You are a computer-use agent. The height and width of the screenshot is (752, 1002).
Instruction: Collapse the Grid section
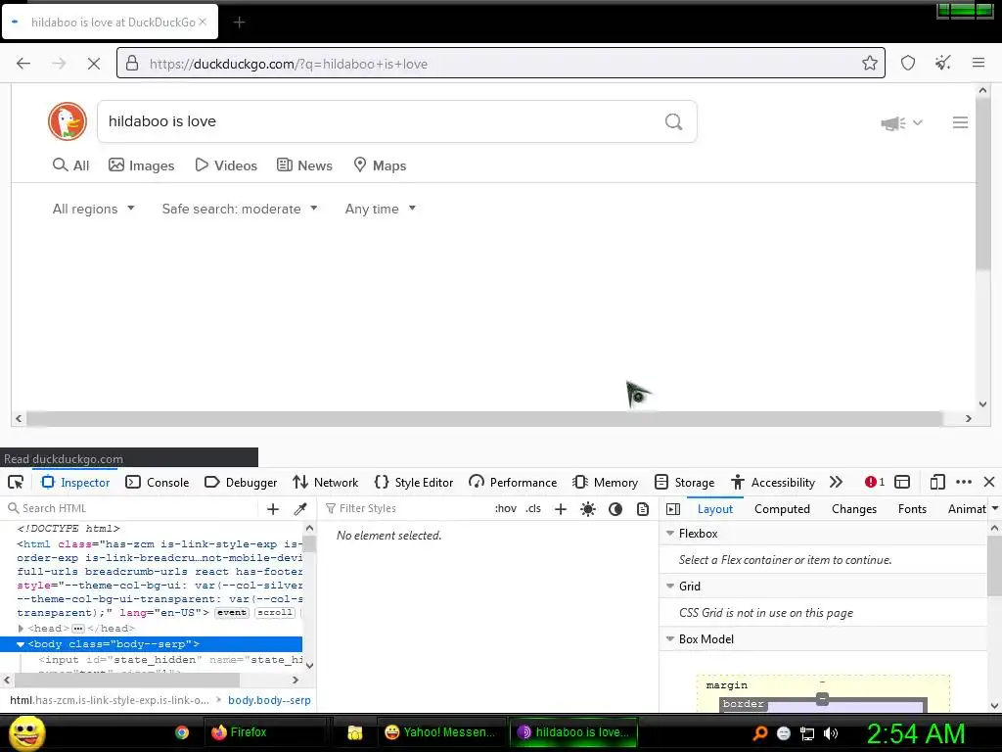(x=670, y=587)
